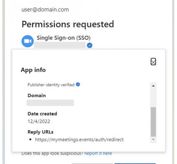Click the App info heading
177x164 pixels.
tap(33, 70)
